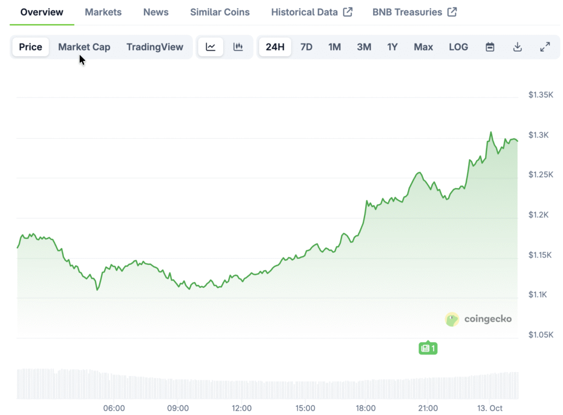Download chart data icon
The height and width of the screenshot is (415, 563).
(517, 47)
